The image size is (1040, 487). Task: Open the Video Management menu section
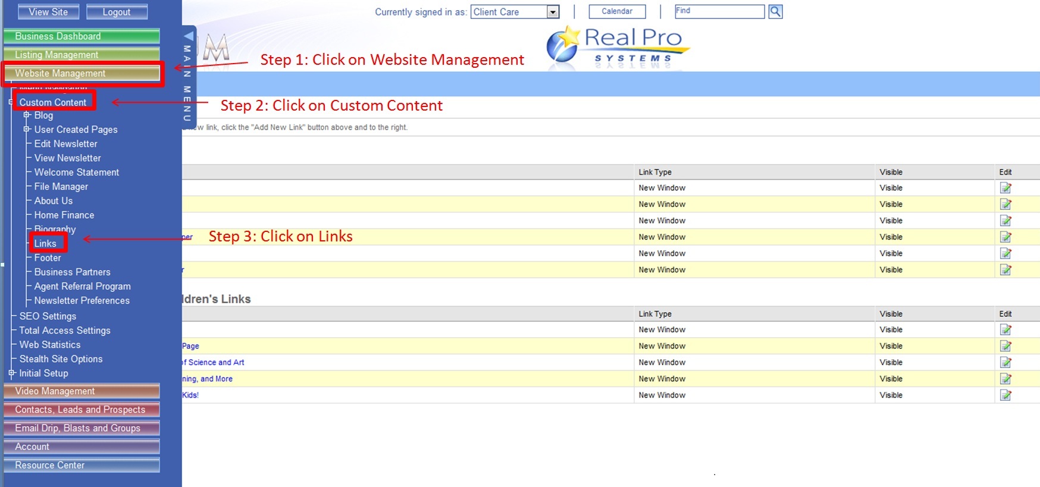[82, 391]
